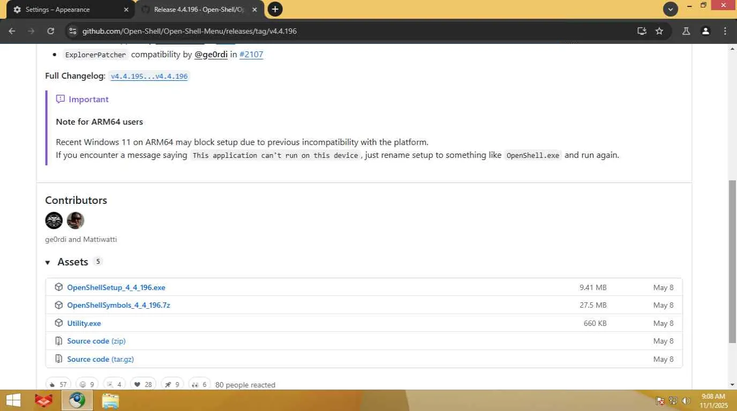Click the "27.5 MB" size value
This screenshot has width=737, height=411.
tap(593, 305)
